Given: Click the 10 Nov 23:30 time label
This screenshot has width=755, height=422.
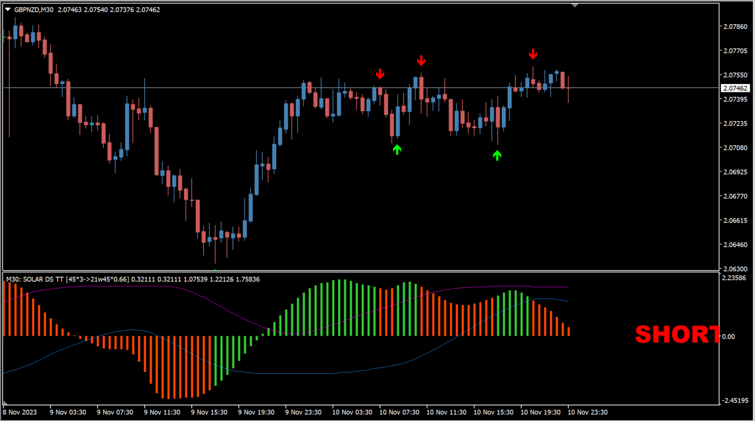Looking at the screenshot, I should 587,412.
